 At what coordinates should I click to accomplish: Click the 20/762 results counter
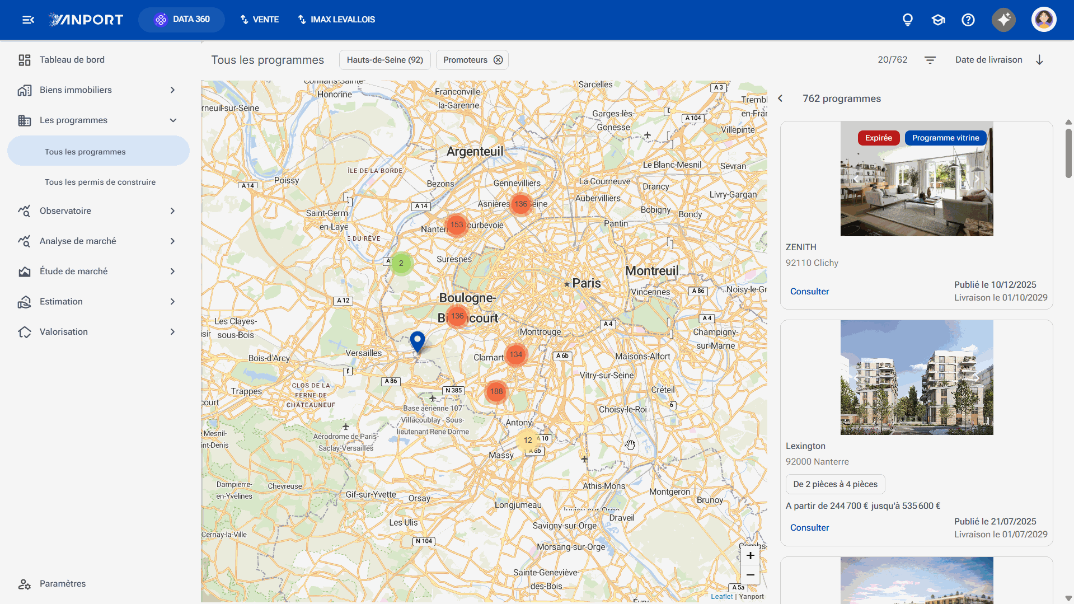pyautogui.click(x=892, y=60)
